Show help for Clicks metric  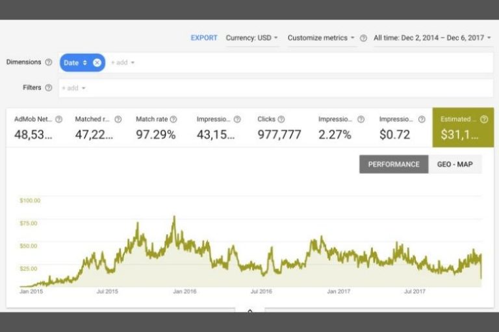(281, 119)
